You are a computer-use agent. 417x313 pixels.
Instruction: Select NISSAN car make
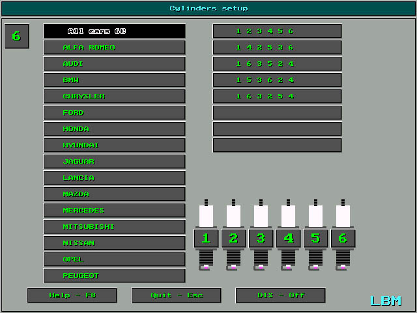[x=115, y=243]
